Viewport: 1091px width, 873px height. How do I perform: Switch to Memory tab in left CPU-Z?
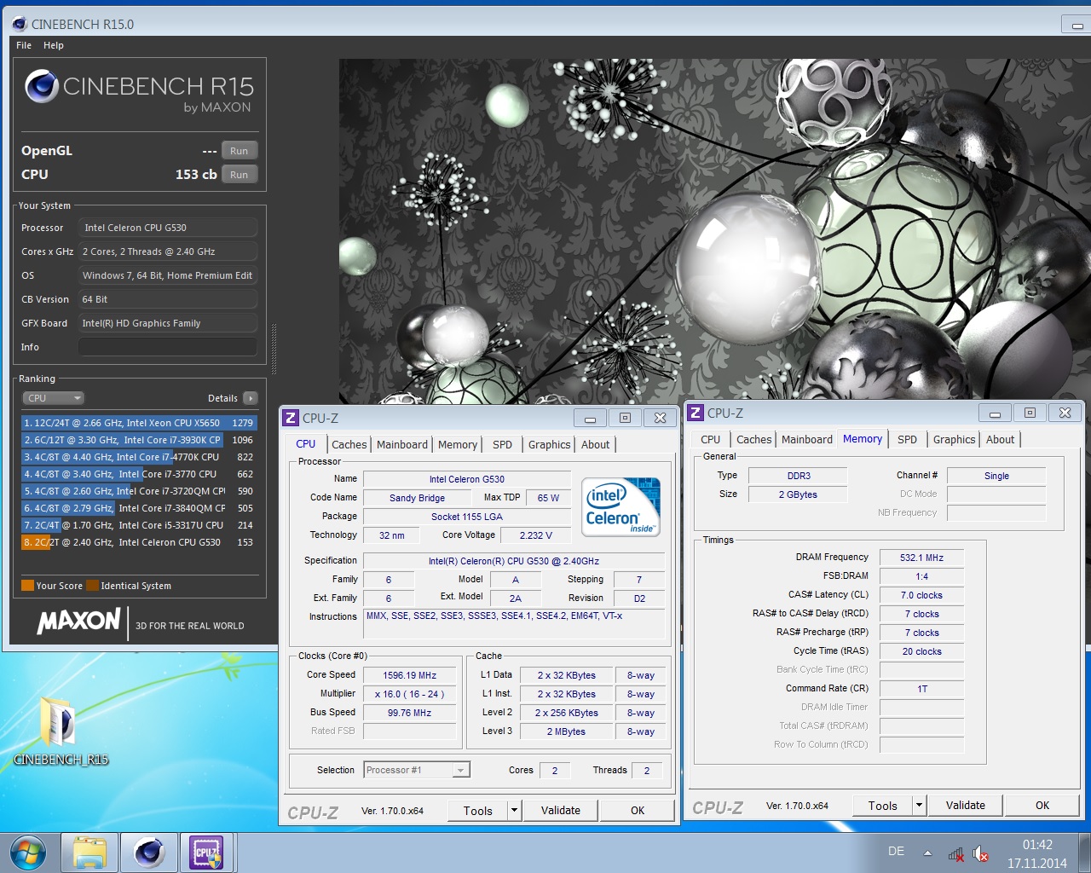(458, 445)
